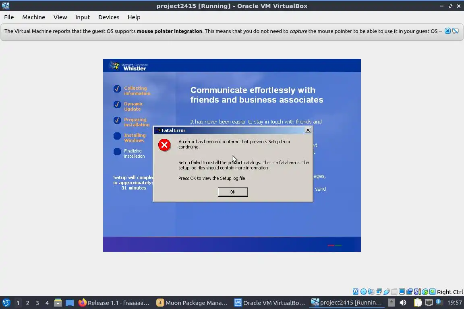Open the Input menu

(x=83, y=17)
